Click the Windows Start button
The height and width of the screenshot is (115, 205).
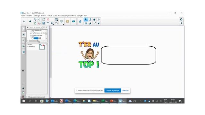(x=23, y=101)
